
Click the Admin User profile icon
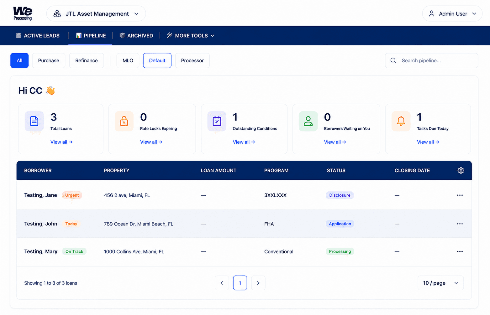(432, 14)
